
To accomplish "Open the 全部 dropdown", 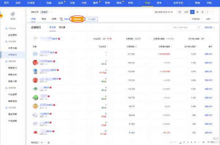I will pyautogui.click(x=209, y=19).
